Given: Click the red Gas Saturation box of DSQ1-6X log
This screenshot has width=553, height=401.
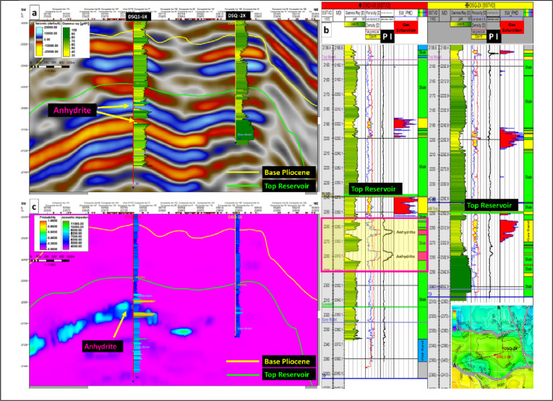Looking at the screenshot, I should click(406, 27).
